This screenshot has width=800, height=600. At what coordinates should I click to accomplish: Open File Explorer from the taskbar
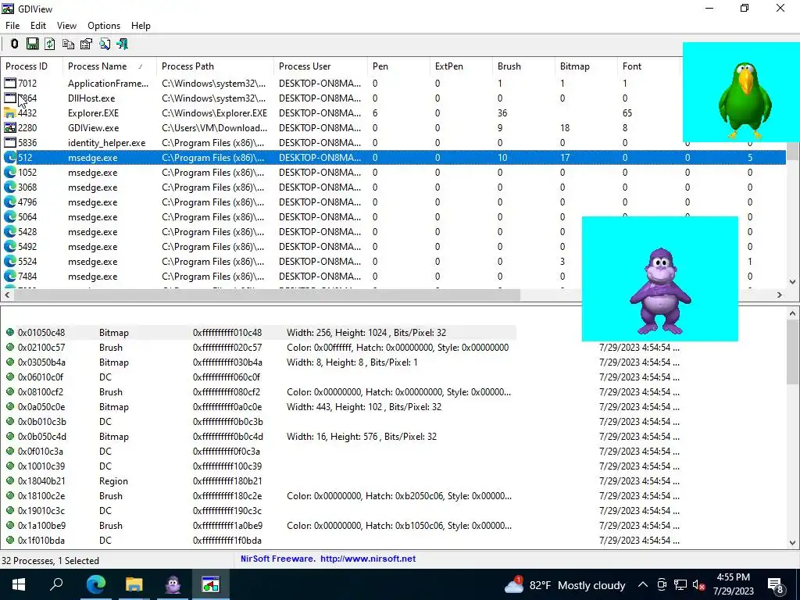(x=134, y=584)
